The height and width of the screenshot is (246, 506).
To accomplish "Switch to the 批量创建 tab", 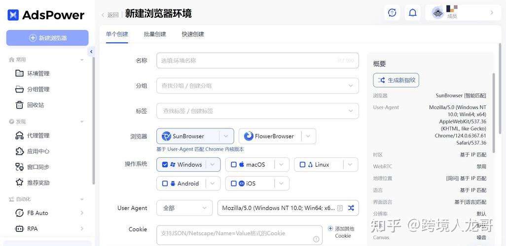I will (x=155, y=34).
